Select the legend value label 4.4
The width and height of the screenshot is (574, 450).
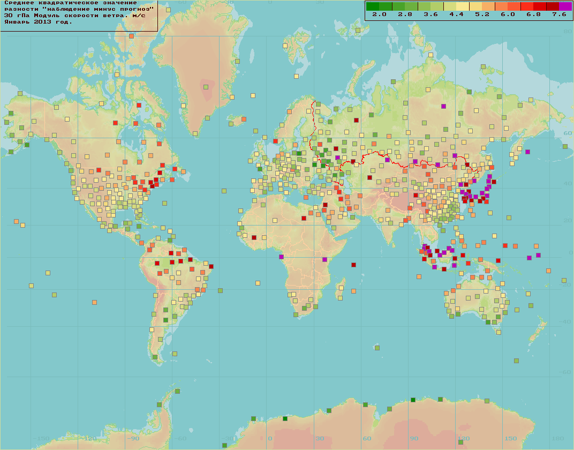(456, 14)
